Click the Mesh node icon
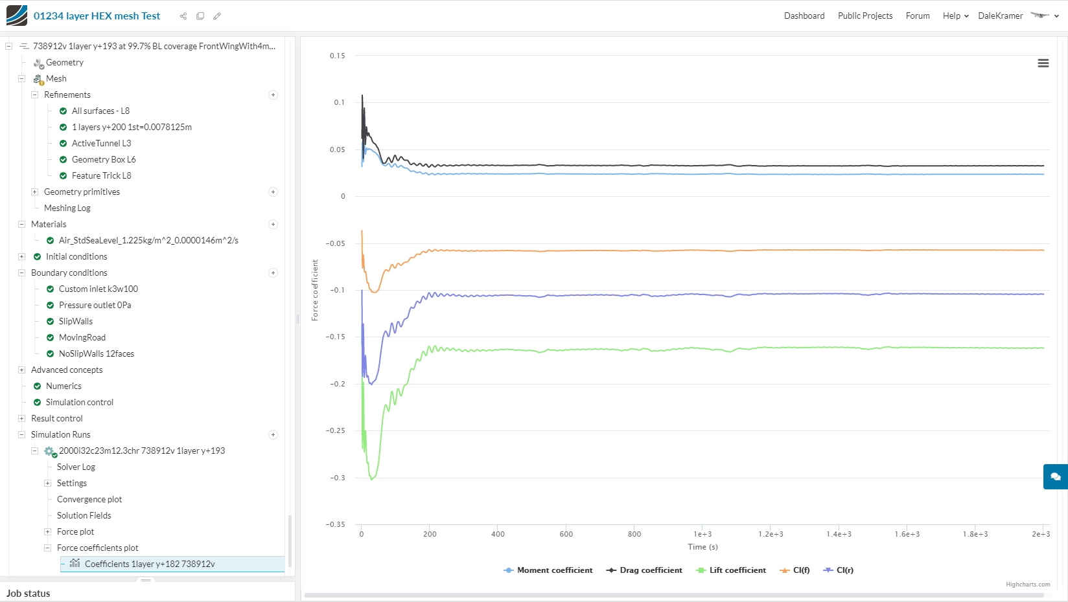Screen dimensions: 1068x602 [x=39, y=79]
